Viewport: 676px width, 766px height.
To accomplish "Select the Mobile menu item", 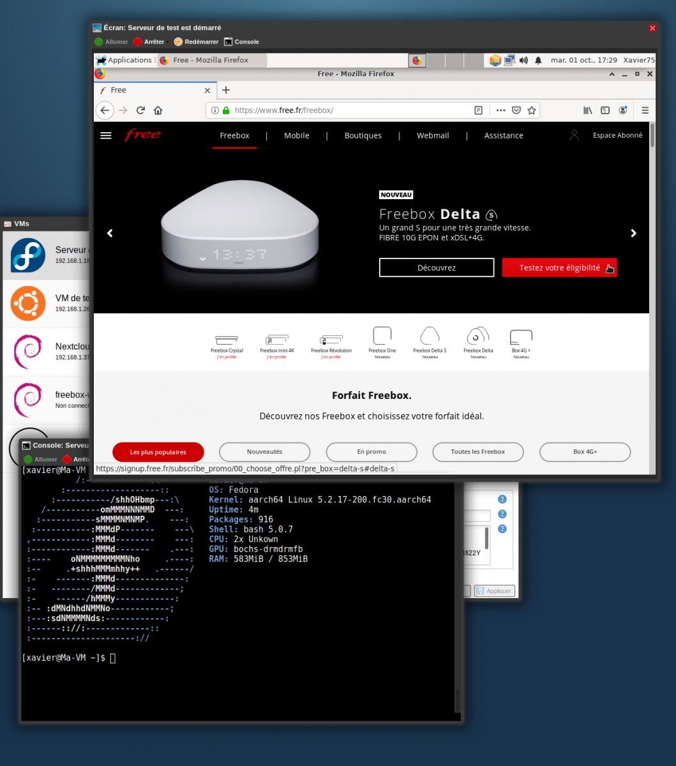I will click(x=297, y=135).
